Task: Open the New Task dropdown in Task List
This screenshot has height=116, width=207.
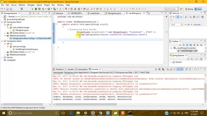Action: pyautogui.click(x=174, y=17)
